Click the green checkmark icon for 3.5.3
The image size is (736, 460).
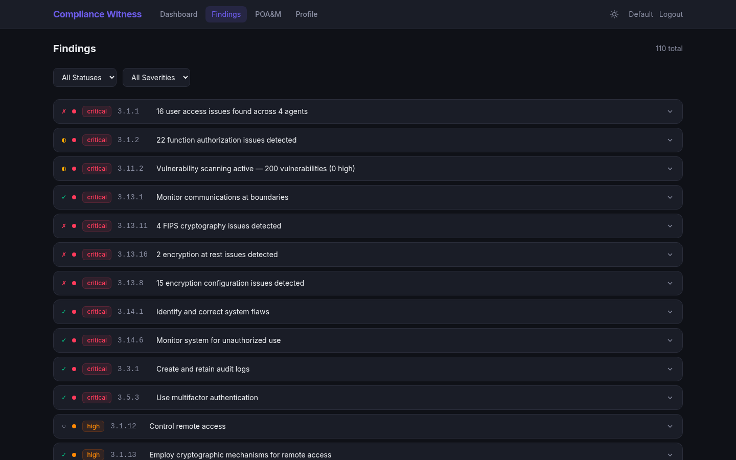(x=64, y=398)
